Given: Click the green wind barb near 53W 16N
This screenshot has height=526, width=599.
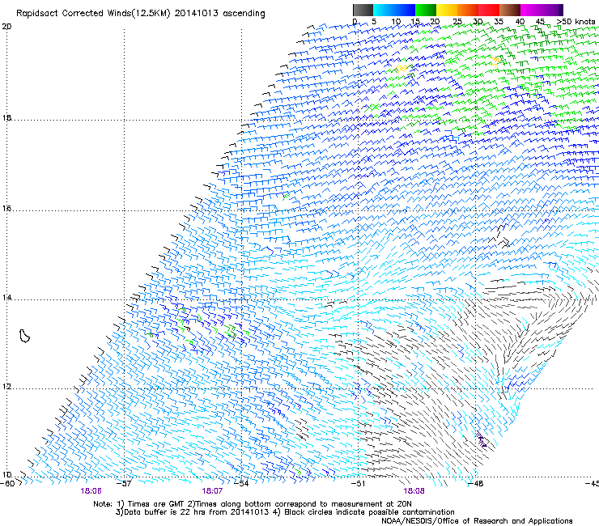Looking at the screenshot, I should [x=286, y=197].
